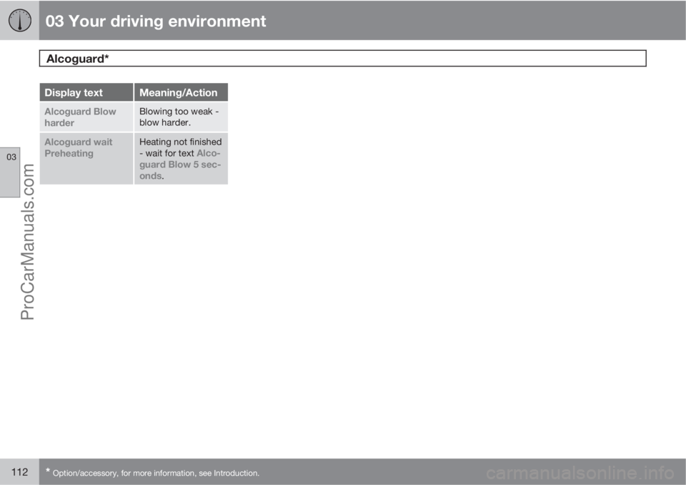Select the '03 Your driving environment' chapter title
This screenshot has height=485, width=686.
(155, 21)
